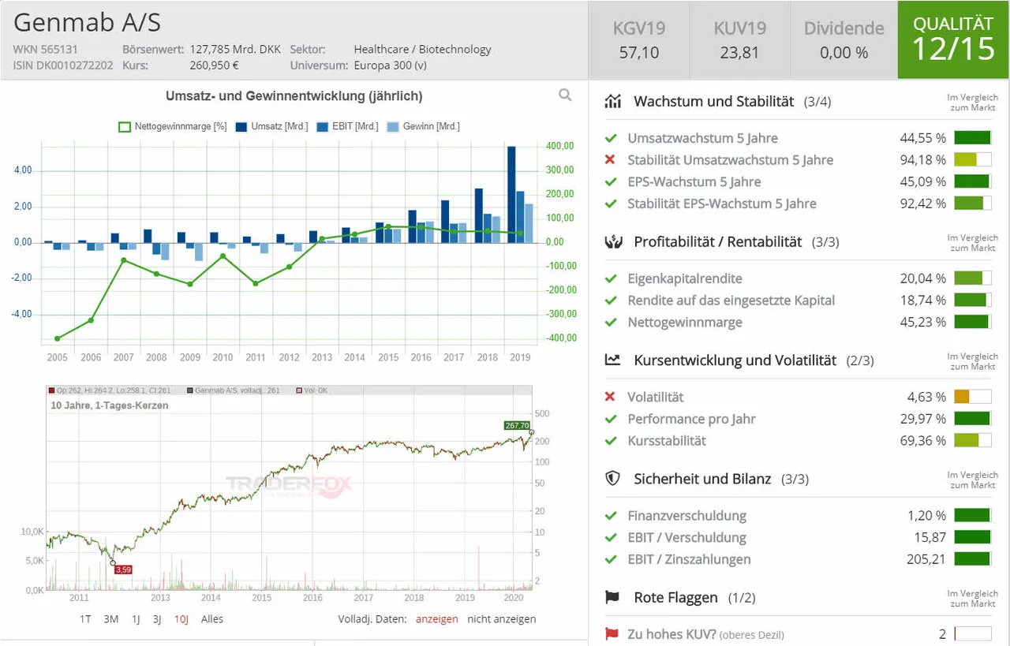The width and height of the screenshot is (1010, 646).
Task: Switch price chart to 3M range
Action: pyautogui.click(x=111, y=619)
